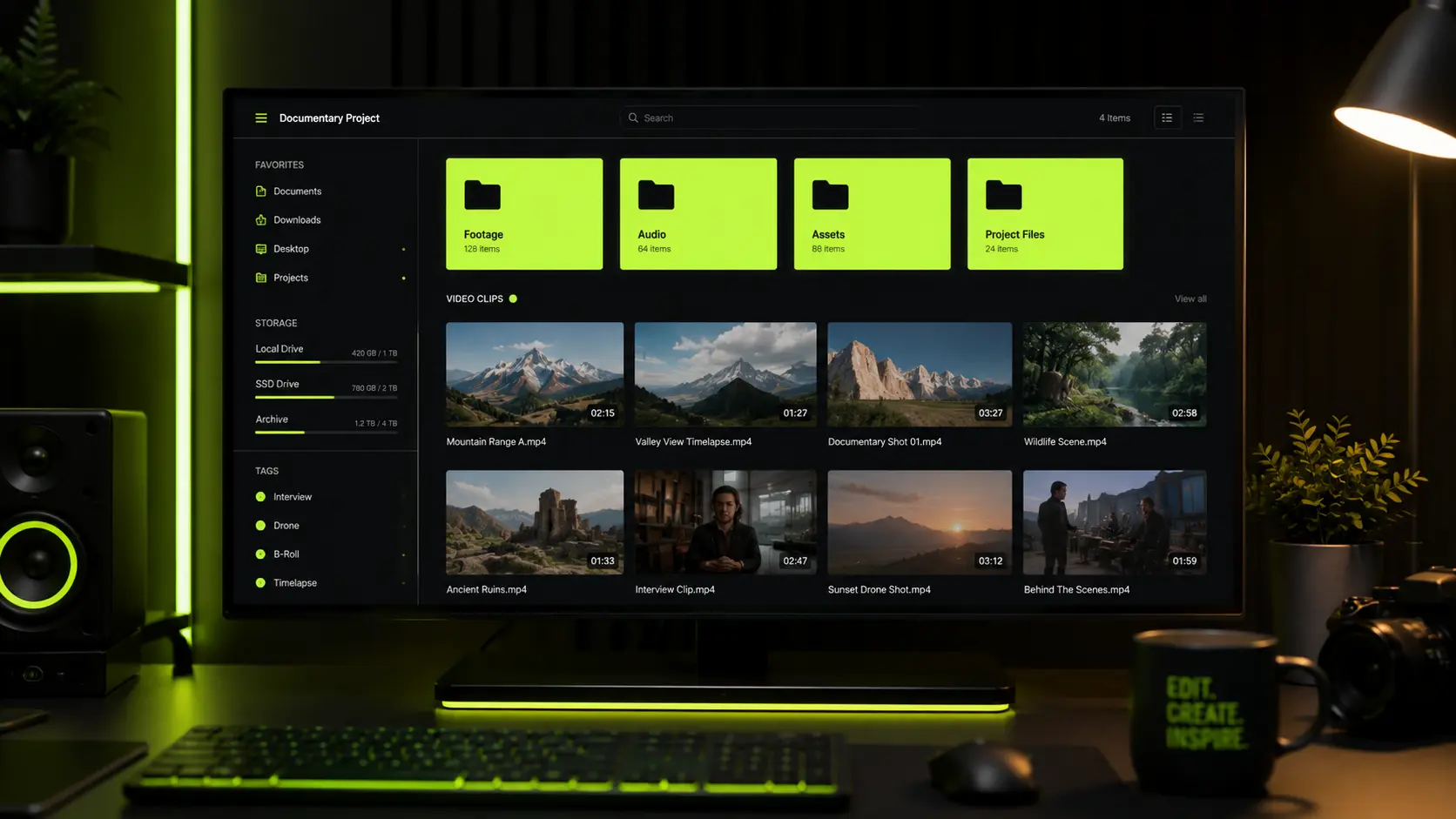Open the Footage folder
Screen dimensions: 1456x819
coord(524,213)
